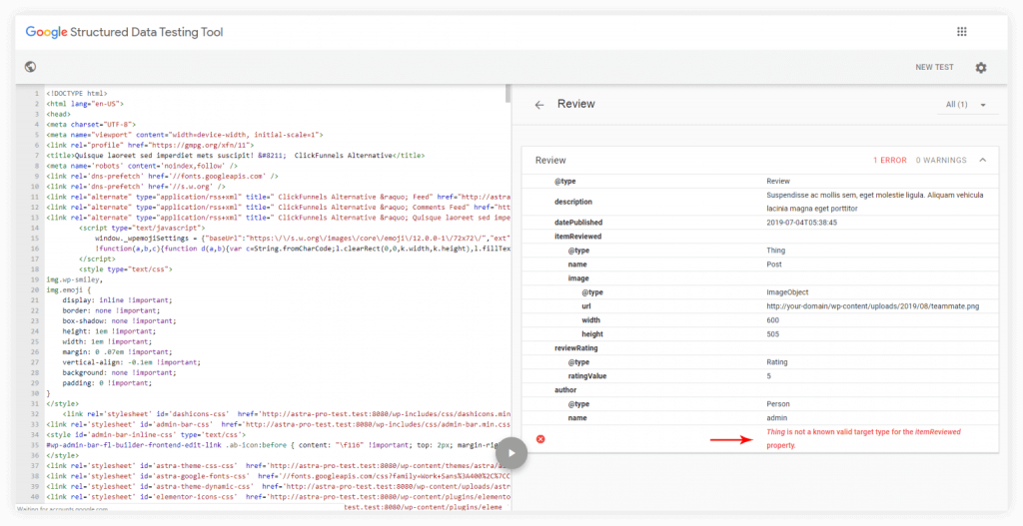Screen dimensions: 1023x526
Task: Open the Google apps grid
Action: [x=961, y=32]
